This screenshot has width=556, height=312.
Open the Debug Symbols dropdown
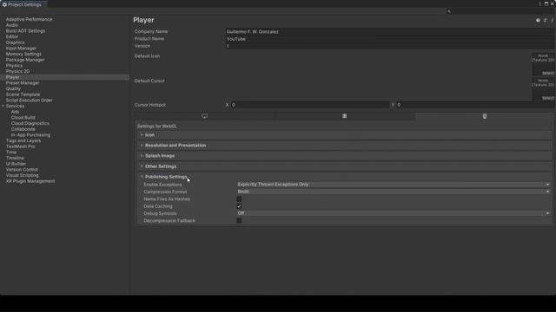coord(394,213)
